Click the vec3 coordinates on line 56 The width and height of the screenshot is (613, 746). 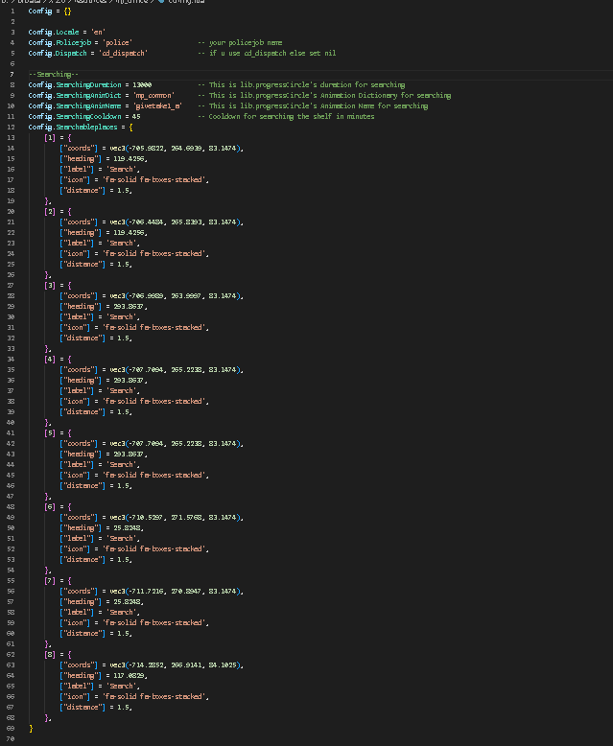(x=175, y=591)
